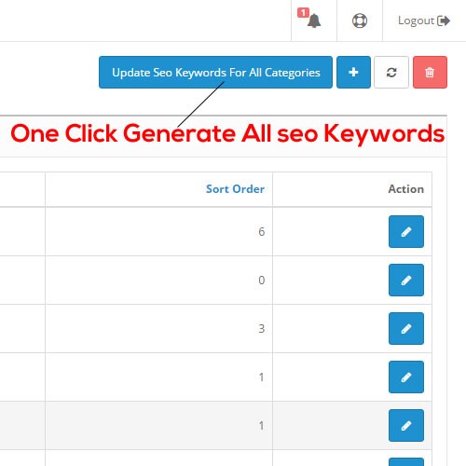Viewport: 466px width, 466px height.
Task: Click the logout arrow icon
Action: (x=444, y=21)
